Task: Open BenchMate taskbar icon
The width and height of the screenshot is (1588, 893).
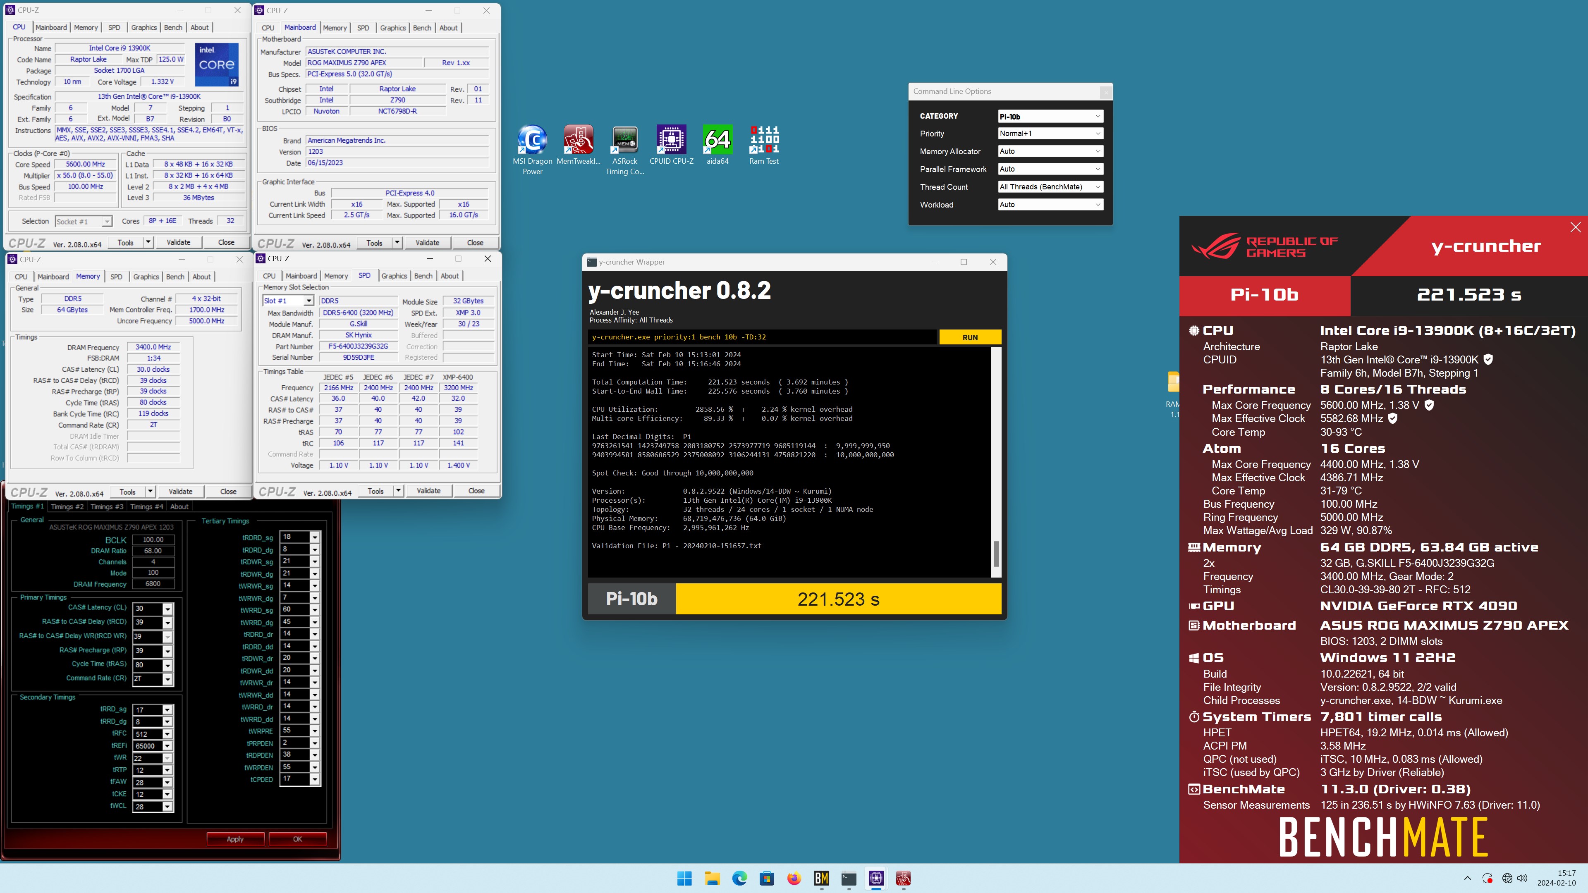Action: click(821, 878)
